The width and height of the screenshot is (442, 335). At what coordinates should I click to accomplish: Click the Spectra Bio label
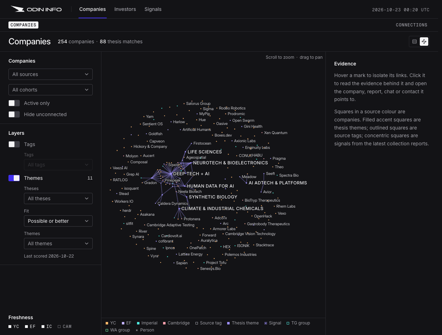pyautogui.click(x=289, y=175)
